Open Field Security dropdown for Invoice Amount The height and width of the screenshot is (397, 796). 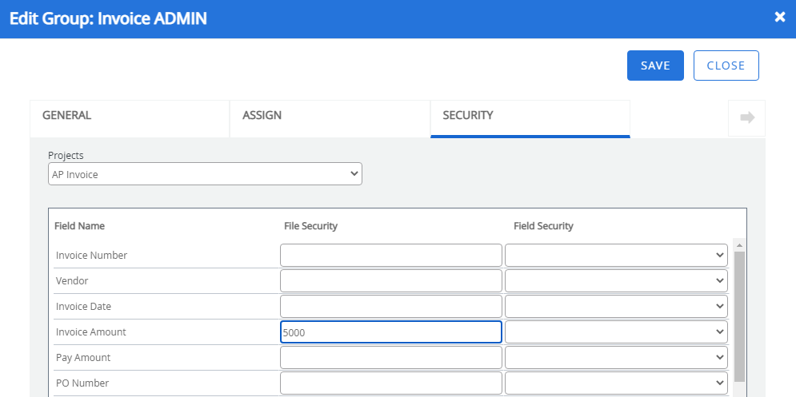click(616, 332)
